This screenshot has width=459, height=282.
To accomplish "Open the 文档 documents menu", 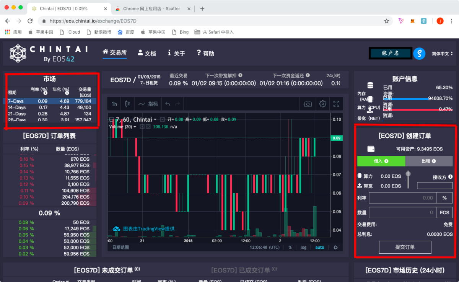I will click(147, 53).
